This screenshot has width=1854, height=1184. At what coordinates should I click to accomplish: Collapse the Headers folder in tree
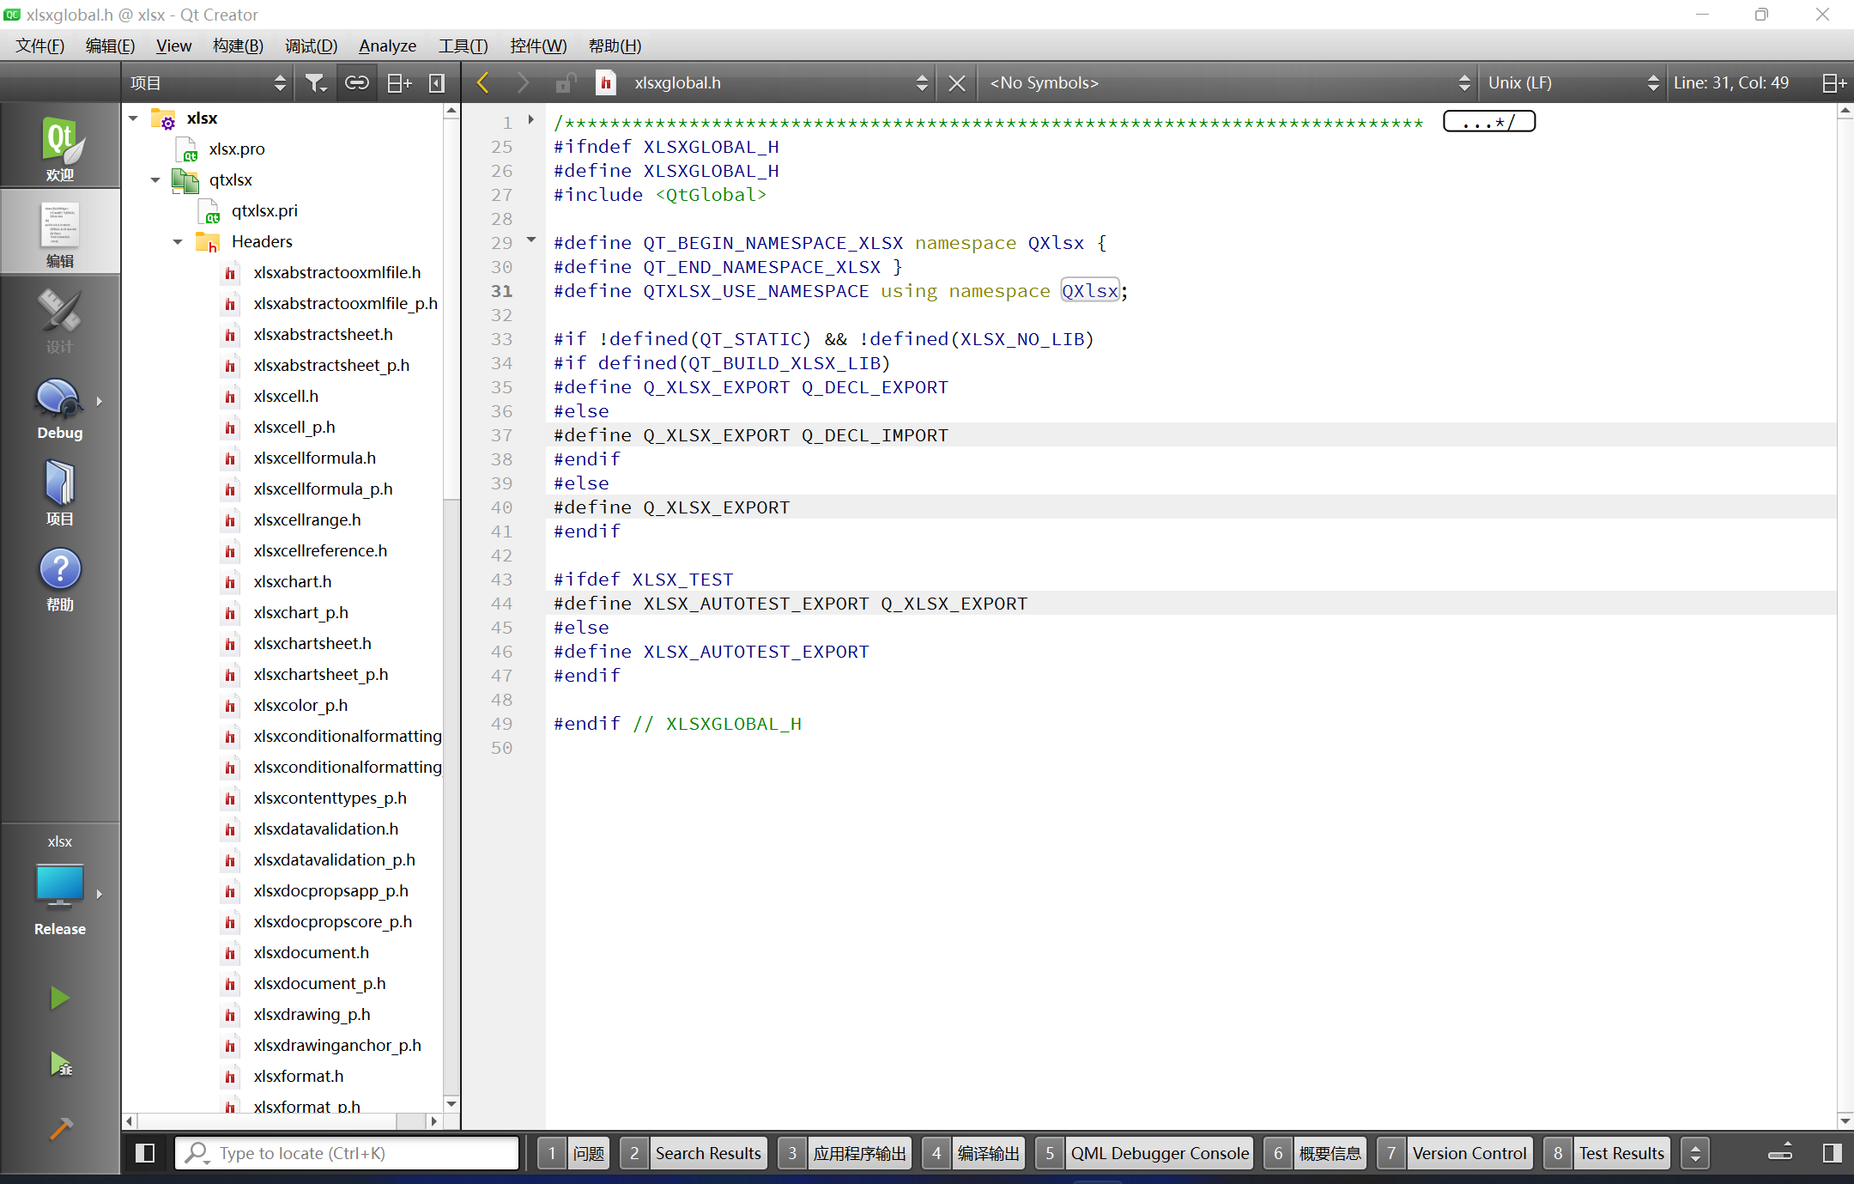178,242
